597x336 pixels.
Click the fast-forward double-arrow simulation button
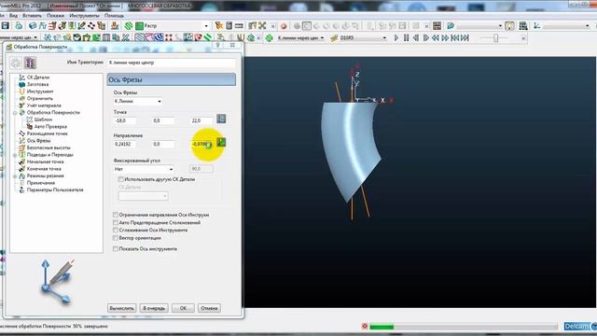pyautogui.click(x=445, y=37)
